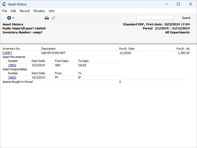Maximize the Asset History window

click(178, 4)
